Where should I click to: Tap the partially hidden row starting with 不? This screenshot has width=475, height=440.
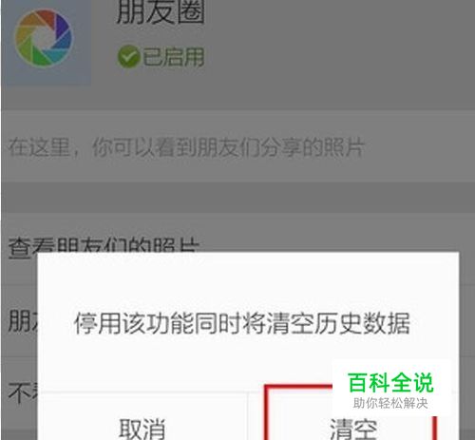tap(20, 392)
